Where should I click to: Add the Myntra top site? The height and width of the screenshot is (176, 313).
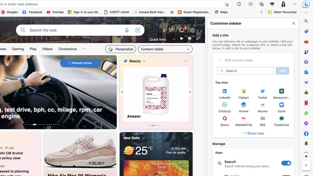click(x=262, y=108)
